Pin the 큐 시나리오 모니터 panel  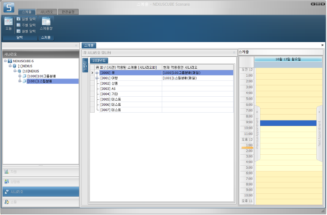pyautogui.click(x=234, y=52)
